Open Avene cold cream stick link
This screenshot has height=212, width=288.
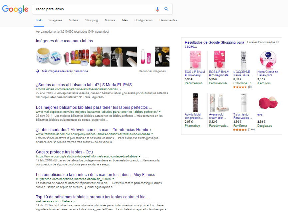pyautogui.click(x=217, y=116)
